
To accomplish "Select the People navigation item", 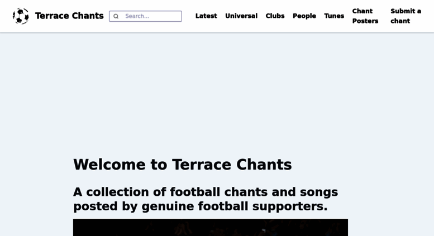I will [x=304, y=16].
